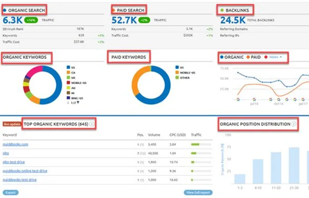The image size is (309, 198).
Task: Click the traffic bar in the quickbooks.com row
Action: tap(201, 144)
